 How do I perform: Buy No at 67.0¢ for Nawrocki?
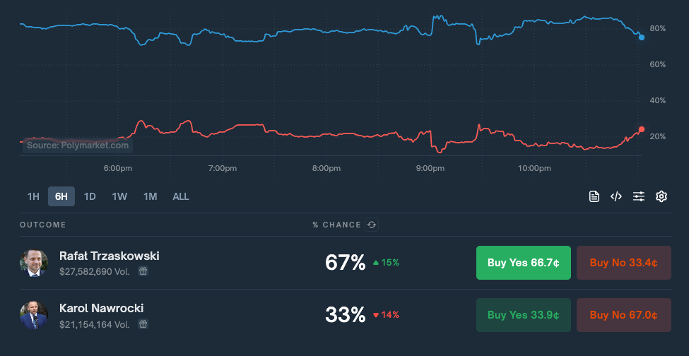623,315
